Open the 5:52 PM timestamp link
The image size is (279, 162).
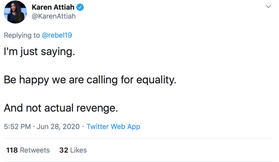click(17, 127)
